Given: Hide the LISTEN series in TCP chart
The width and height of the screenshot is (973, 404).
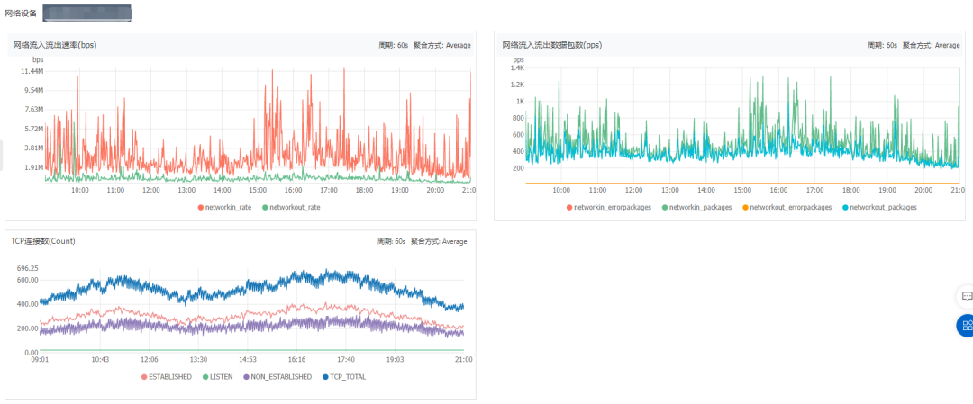Looking at the screenshot, I should click(x=219, y=377).
